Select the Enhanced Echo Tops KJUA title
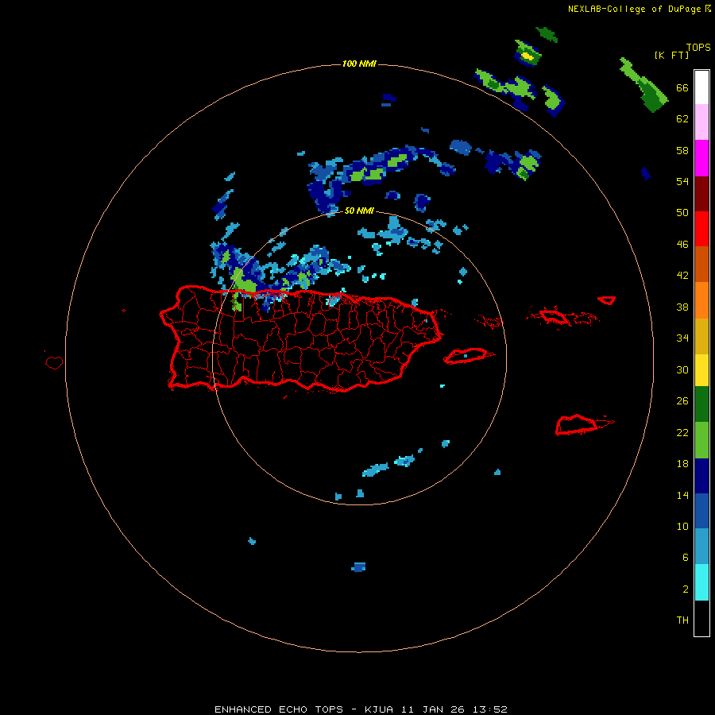 click(x=361, y=709)
